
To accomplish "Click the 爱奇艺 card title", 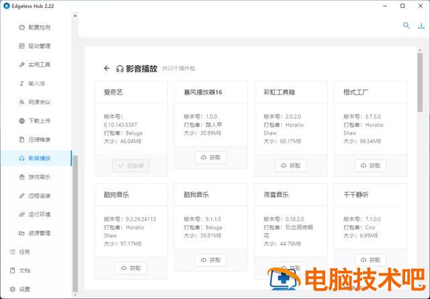I will coord(113,93).
